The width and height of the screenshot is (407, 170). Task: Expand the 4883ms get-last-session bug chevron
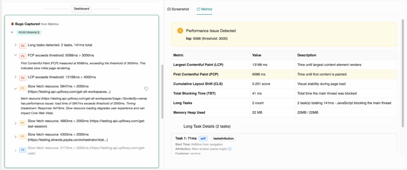[16, 123]
